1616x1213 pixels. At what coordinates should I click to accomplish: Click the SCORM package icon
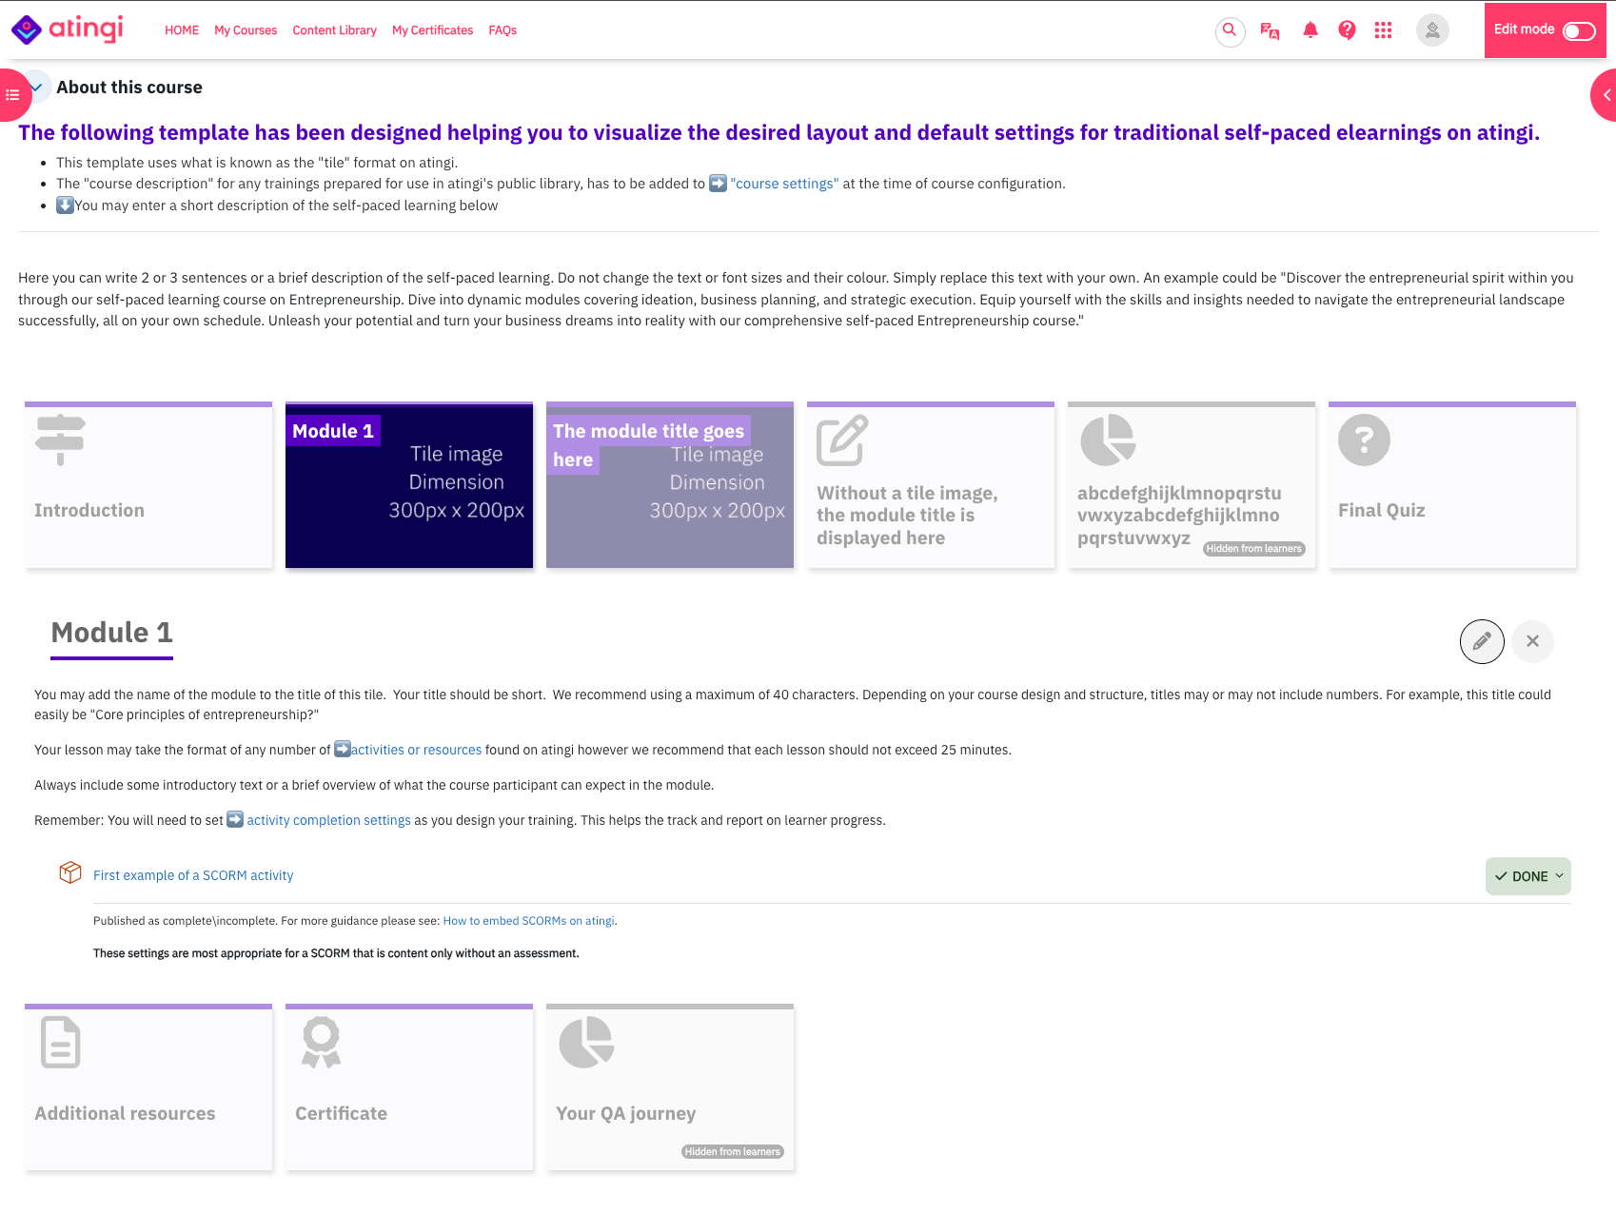(70, 872)
